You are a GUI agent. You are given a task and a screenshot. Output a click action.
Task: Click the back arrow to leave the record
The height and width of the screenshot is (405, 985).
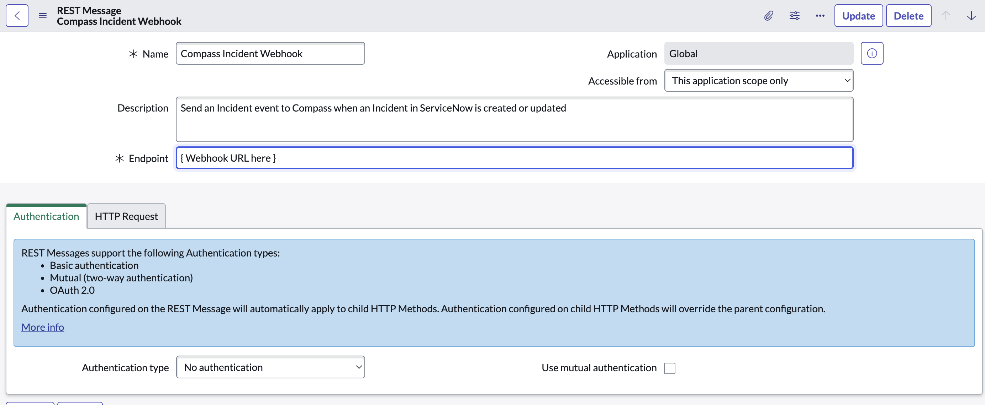[x=17, y=15]
